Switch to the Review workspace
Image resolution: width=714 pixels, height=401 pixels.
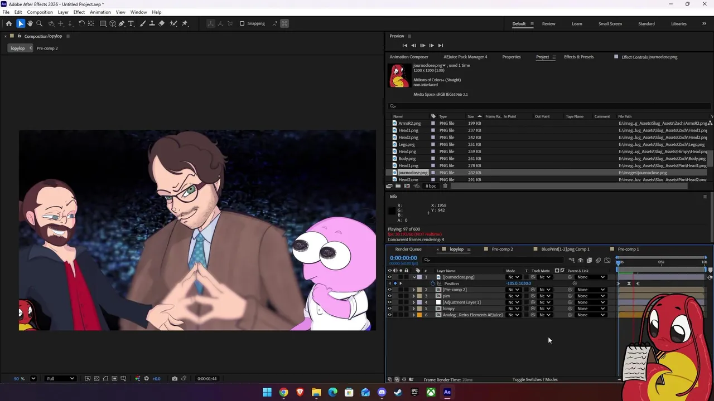(548, 23)
